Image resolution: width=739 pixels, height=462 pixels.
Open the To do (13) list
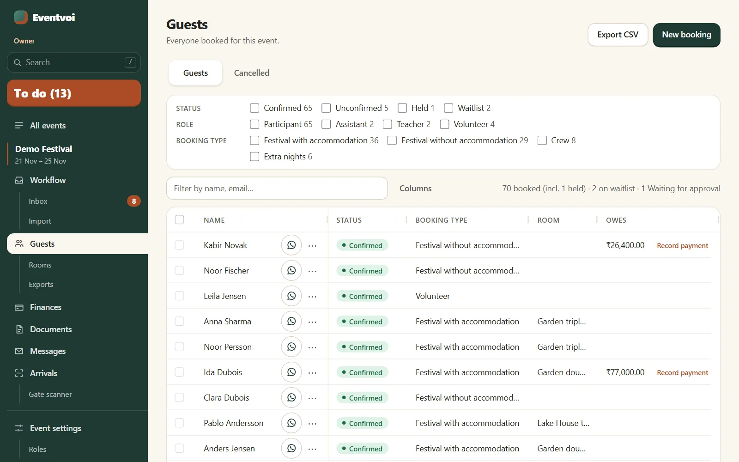pyautogui.click(x=74, y=93)
